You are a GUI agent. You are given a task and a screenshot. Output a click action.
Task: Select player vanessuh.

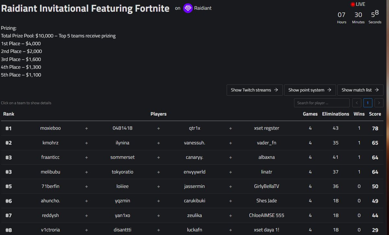[194, 143]
